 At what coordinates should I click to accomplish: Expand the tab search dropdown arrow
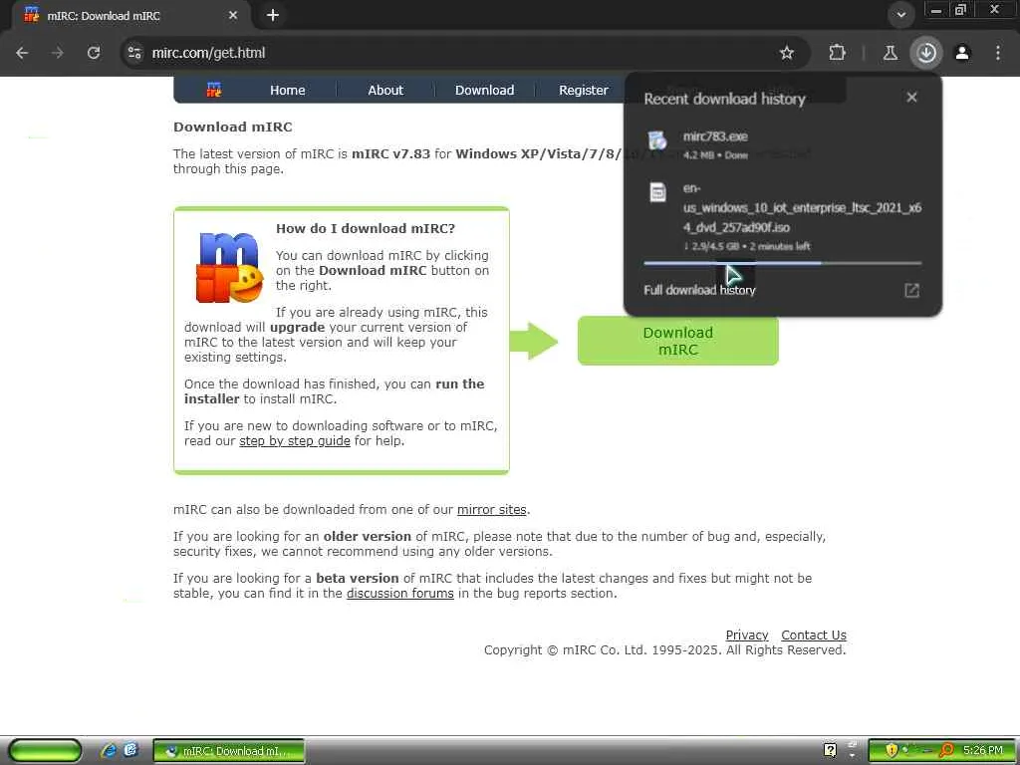(x=900, y=15)
